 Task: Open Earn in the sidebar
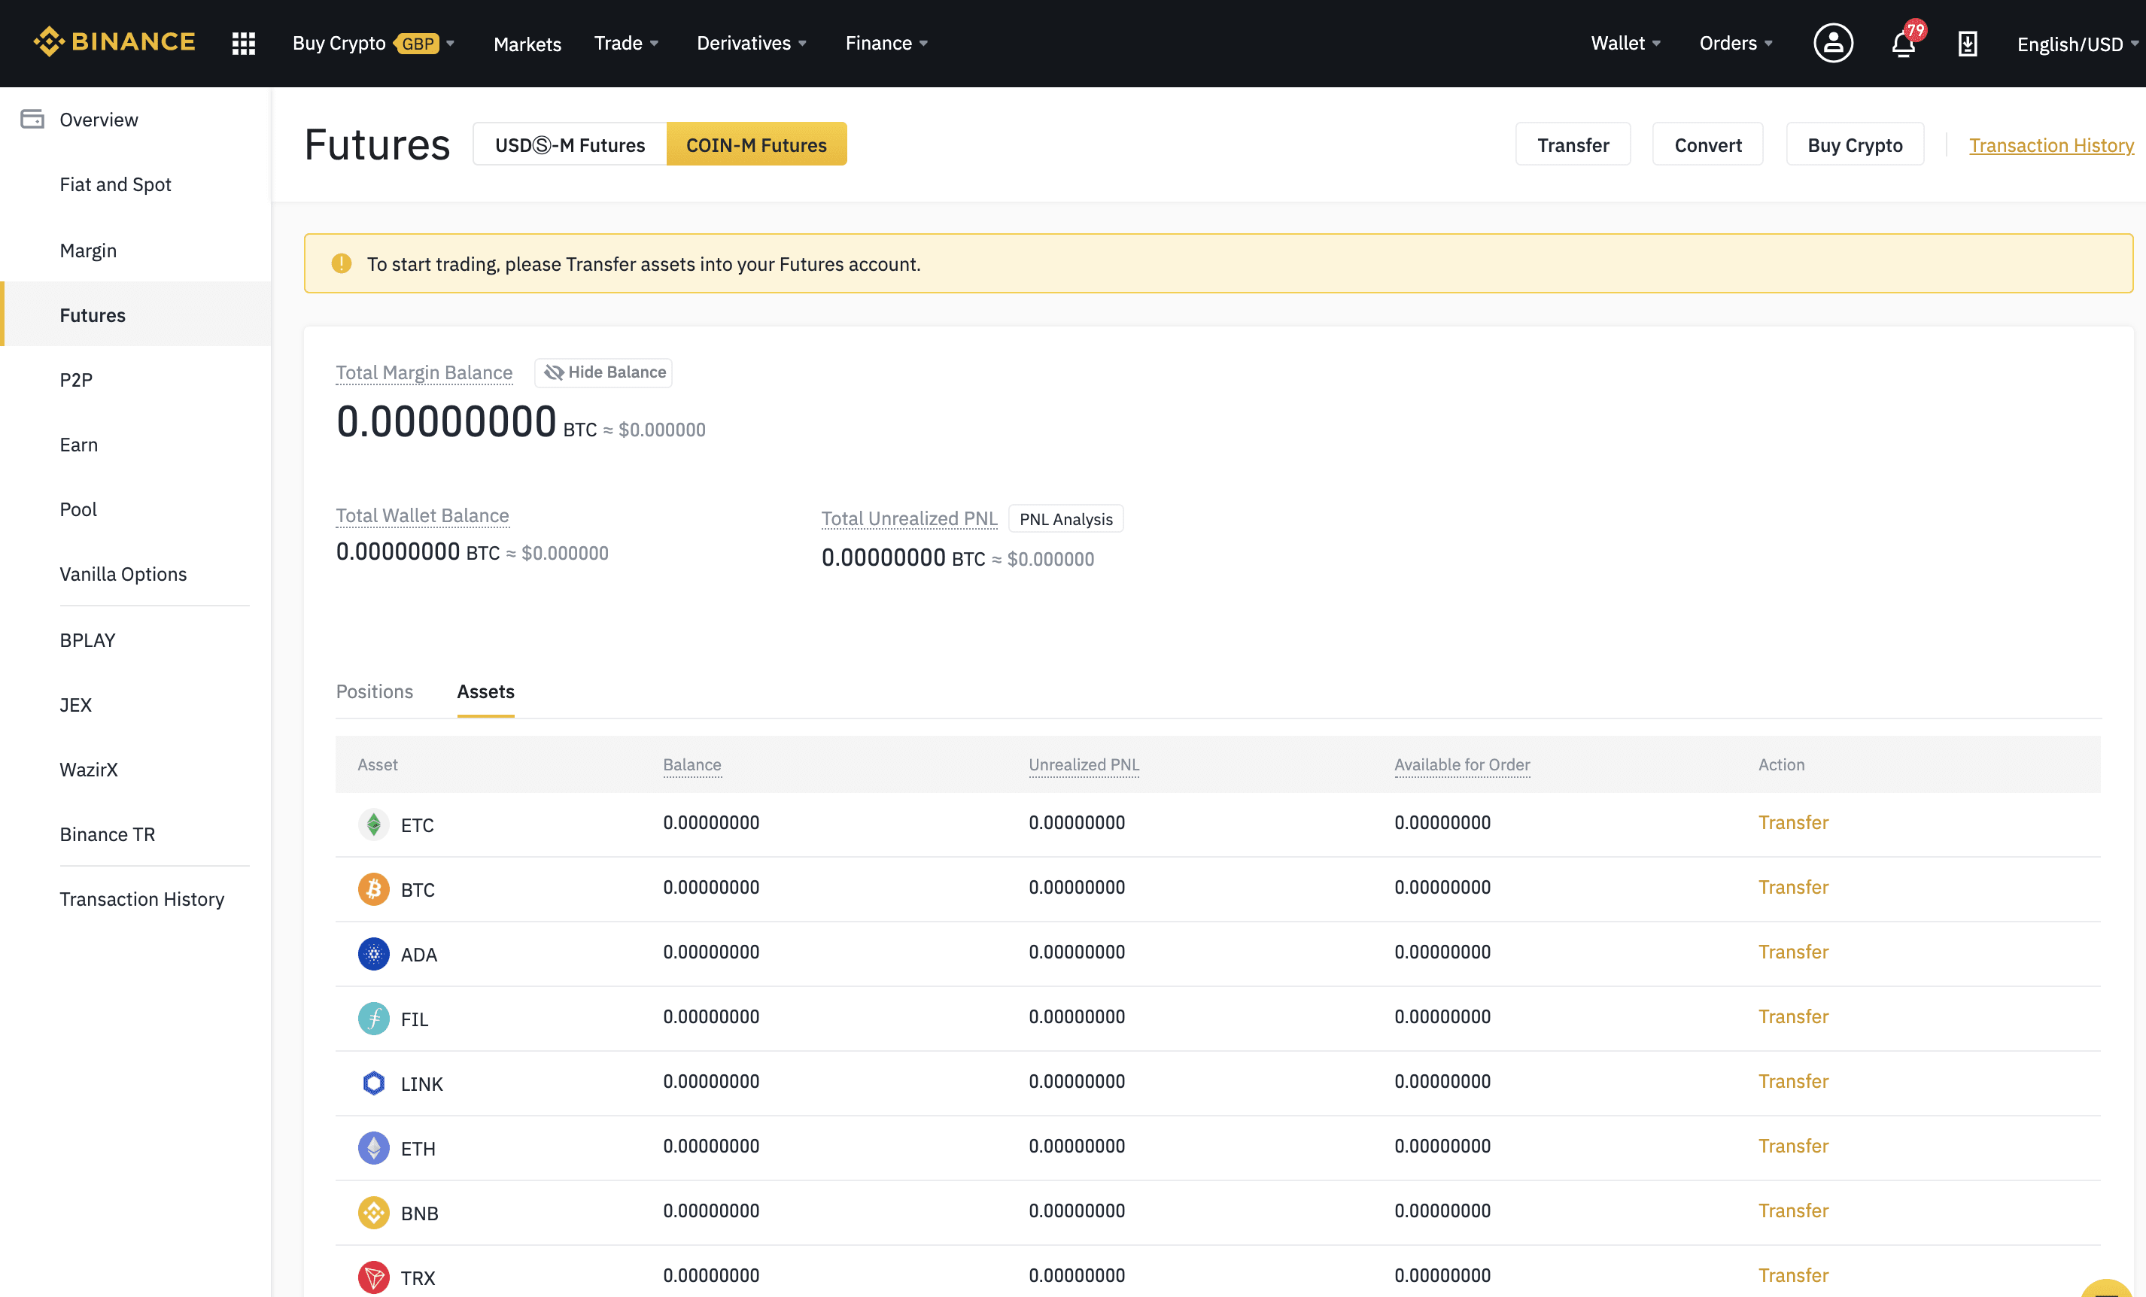[x=78, y=444]
